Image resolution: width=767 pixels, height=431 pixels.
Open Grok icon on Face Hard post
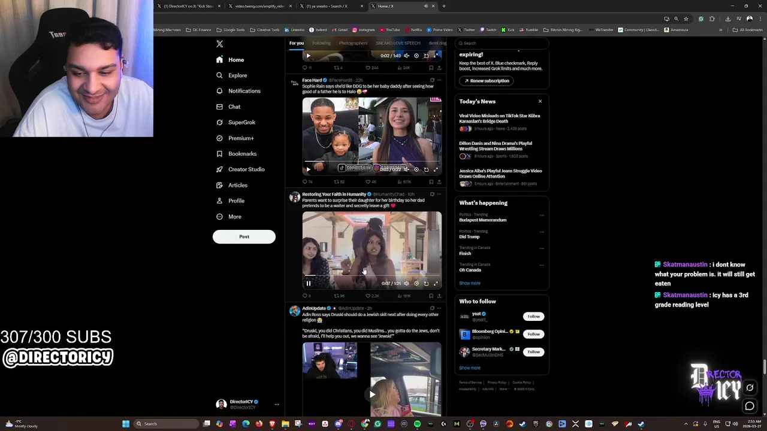pyautogui.click(x=431, y=80)
